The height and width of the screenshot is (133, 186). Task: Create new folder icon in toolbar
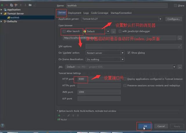click(30, 5)
